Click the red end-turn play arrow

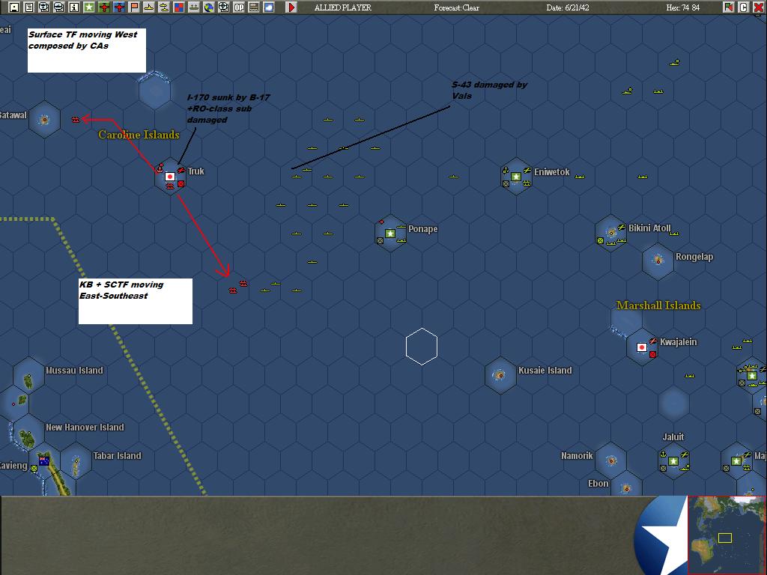(291, 7)
